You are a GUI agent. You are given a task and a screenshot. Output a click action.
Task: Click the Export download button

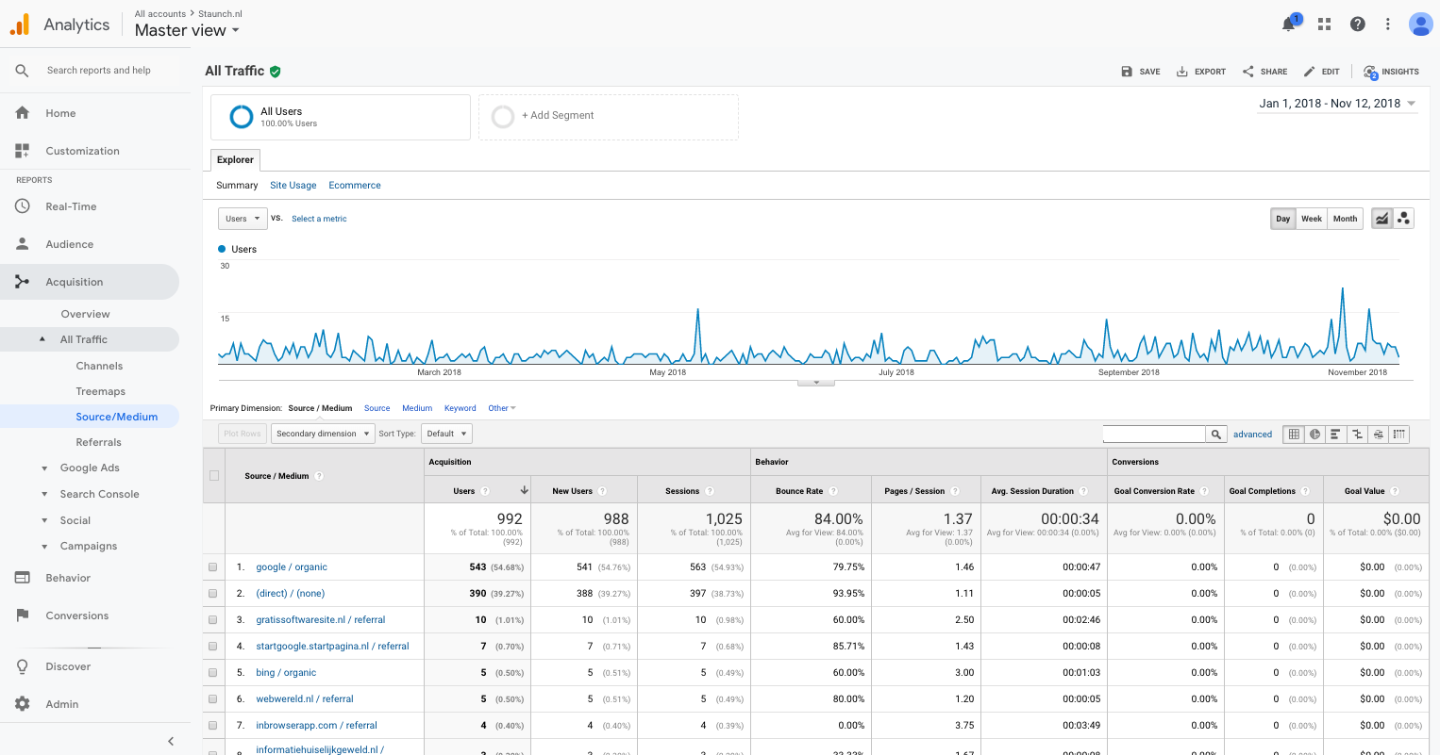1200,72
